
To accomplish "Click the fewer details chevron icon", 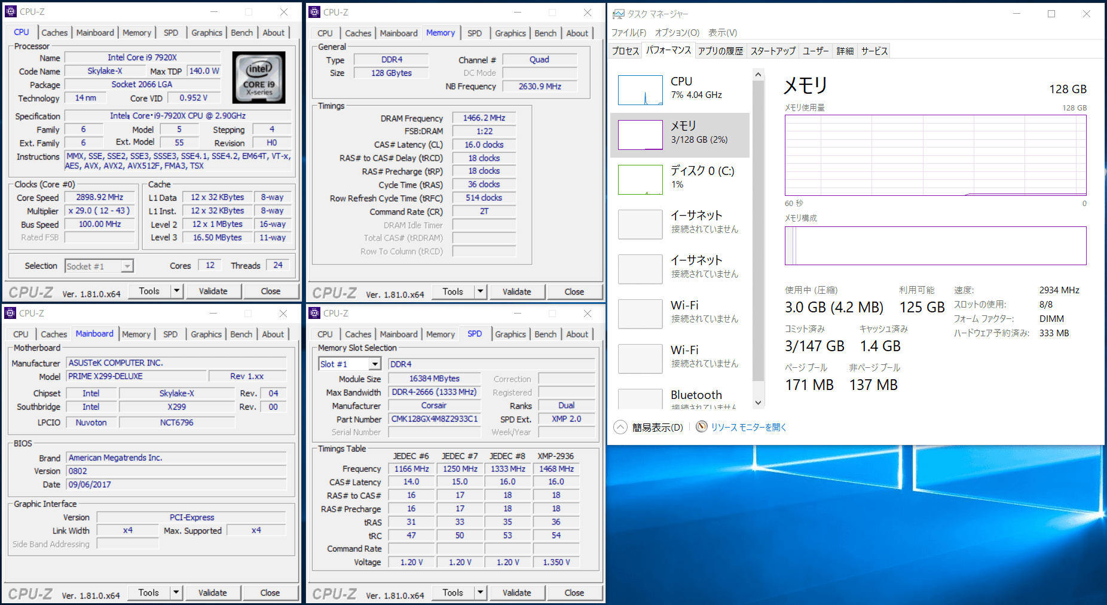I will pyautogui.click(x=620, y=427).
